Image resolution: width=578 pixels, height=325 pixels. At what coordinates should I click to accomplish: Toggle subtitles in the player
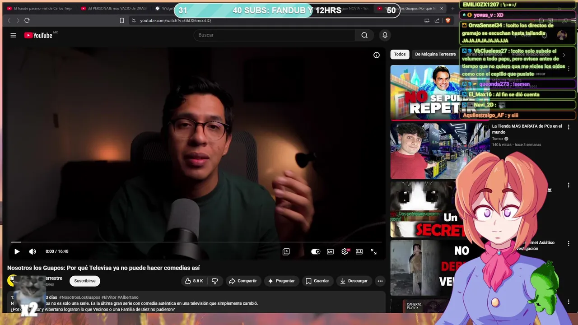point(330,251)
